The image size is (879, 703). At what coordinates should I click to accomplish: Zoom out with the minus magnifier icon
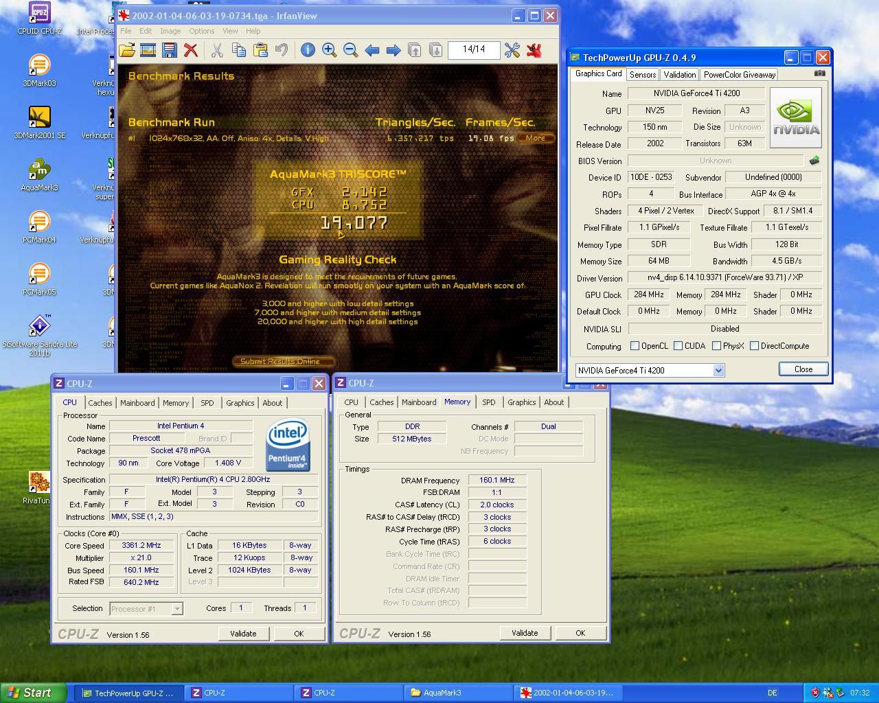click(x=350, y=49)
